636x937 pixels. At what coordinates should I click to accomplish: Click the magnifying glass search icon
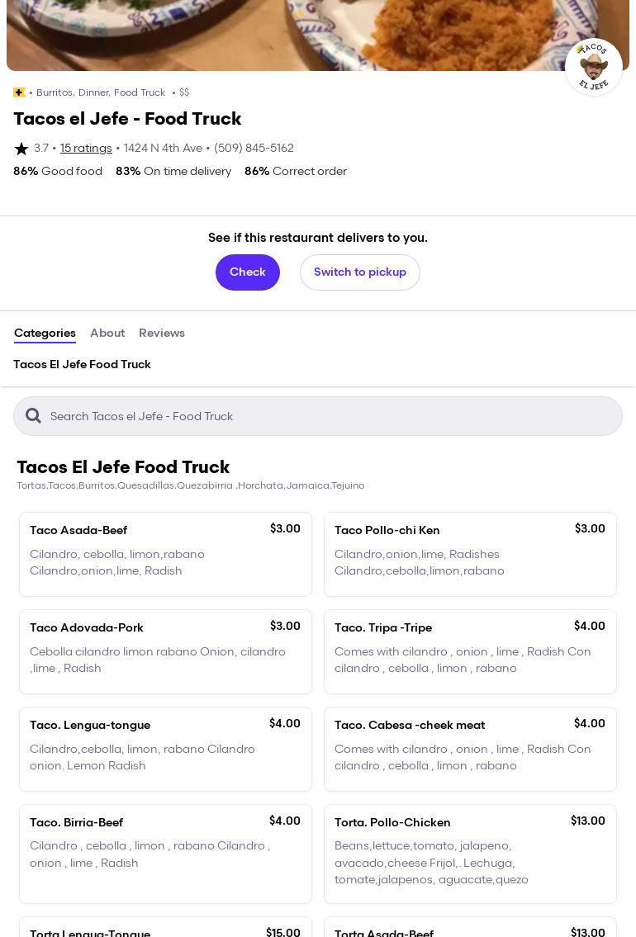[33, 416]
